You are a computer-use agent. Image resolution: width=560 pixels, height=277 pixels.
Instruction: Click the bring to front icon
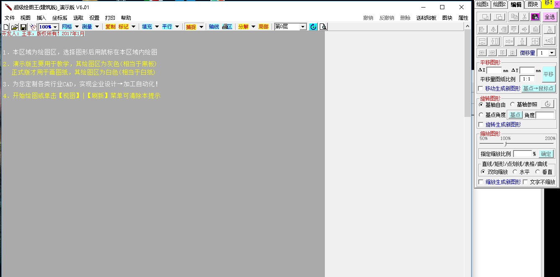485,17
